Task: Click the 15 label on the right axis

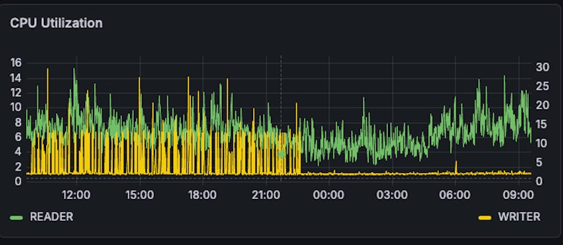Action: pyautogui.click(x=542, y=124)
